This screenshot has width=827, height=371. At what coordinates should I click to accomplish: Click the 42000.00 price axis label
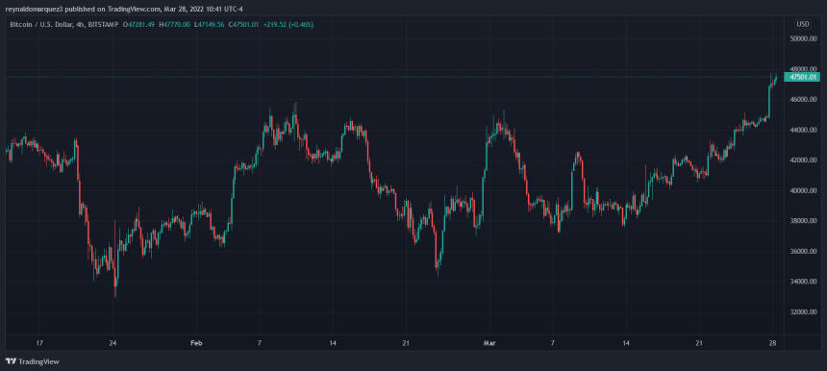pos(804,161)
